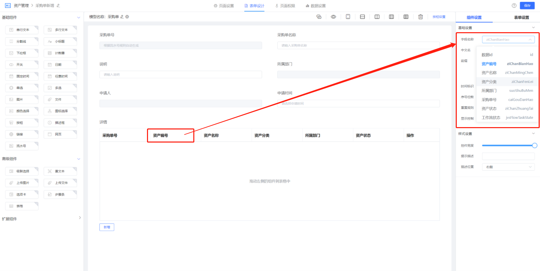This screenshot has height=271, width=540.
Task: Pick the 固定时间 component
Action: tap(22, 76)
